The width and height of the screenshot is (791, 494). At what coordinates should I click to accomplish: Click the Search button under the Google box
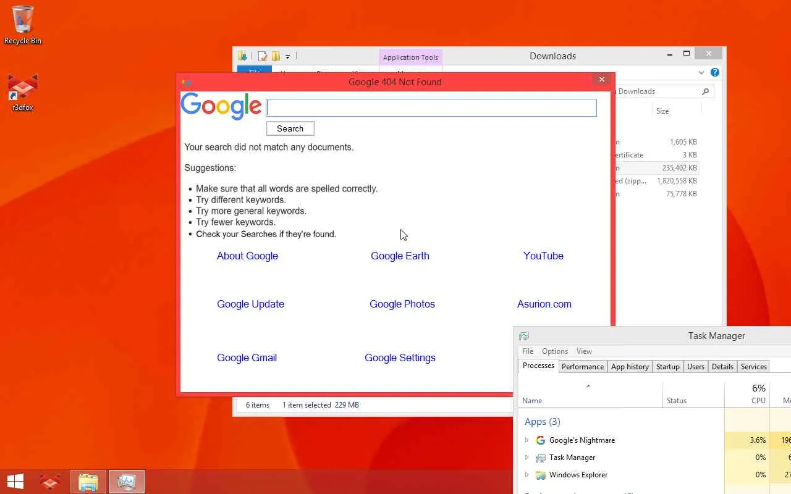[290, 128]
